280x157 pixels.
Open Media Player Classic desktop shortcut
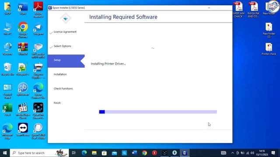point(23,111)
